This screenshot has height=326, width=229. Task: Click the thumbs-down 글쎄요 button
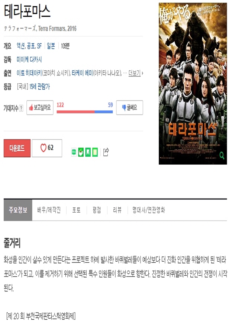point(130,107)
